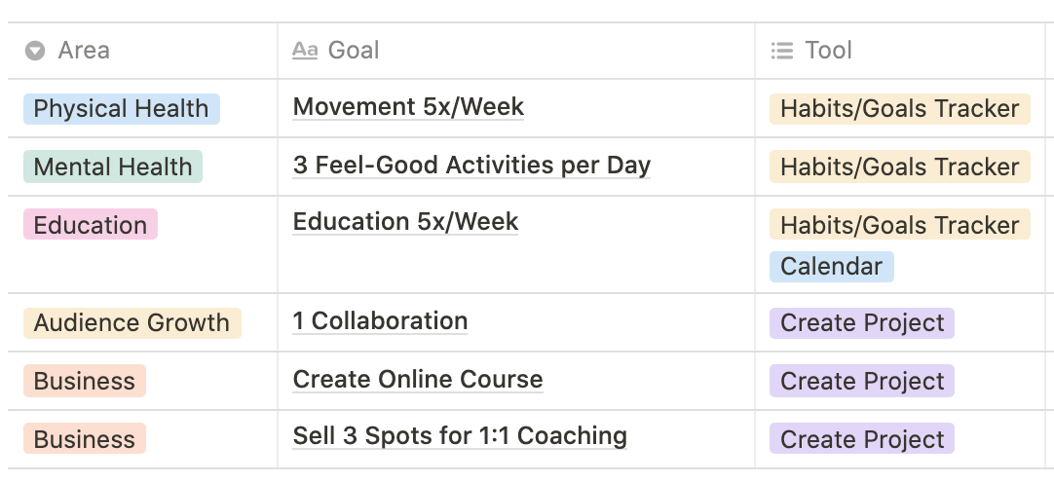Click the pink Education area tag
This screenshot has width=1054, height=483.
point(90,224)
